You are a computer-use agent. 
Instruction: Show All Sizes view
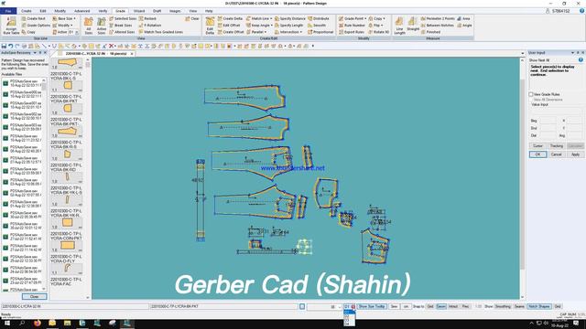point(89,26)
